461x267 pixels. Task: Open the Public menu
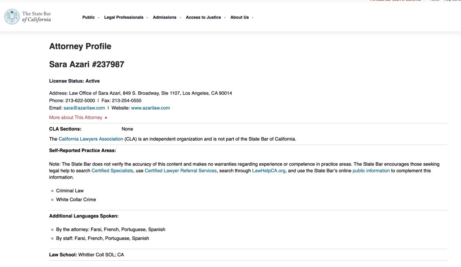[88, 17]
